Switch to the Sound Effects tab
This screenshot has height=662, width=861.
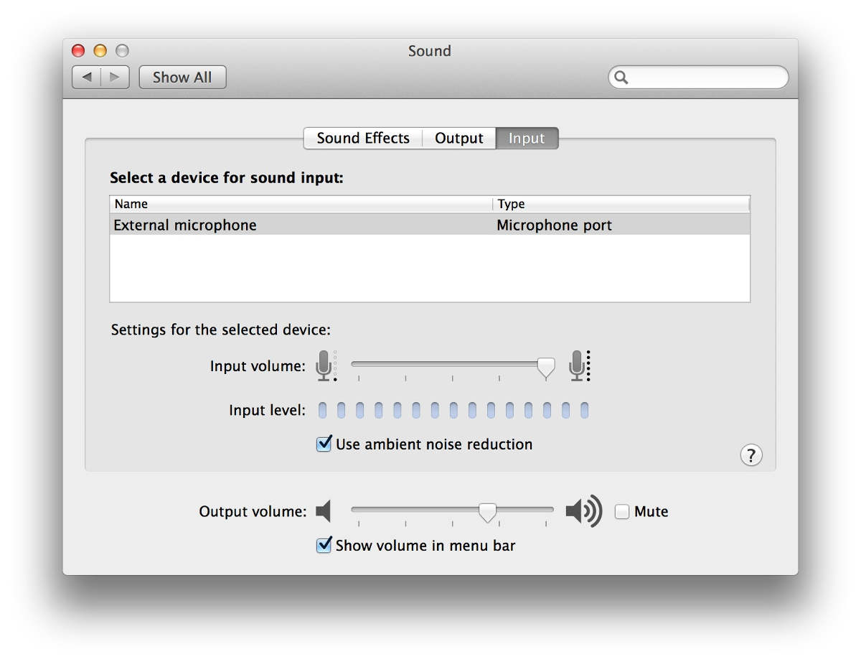tap(363, 139)
